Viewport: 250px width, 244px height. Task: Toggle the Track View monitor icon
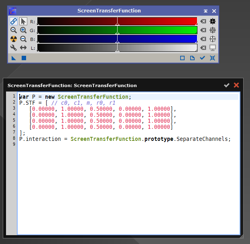(213, 48)
